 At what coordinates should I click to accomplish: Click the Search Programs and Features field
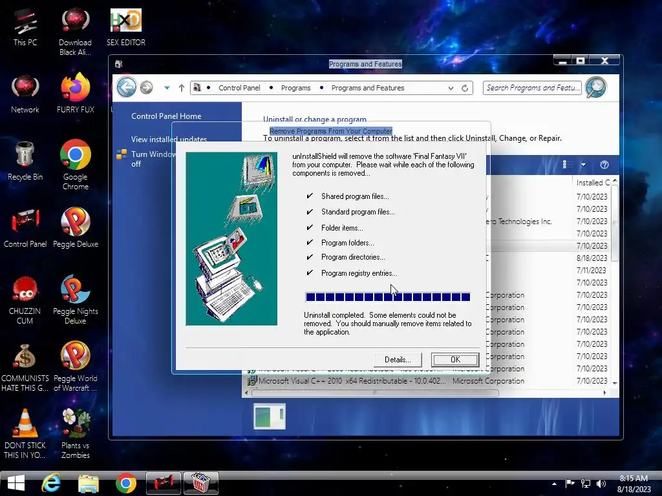tap(532, 88)
